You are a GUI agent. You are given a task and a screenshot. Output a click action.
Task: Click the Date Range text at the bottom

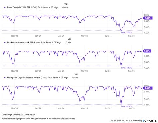(x=18, y=114)
